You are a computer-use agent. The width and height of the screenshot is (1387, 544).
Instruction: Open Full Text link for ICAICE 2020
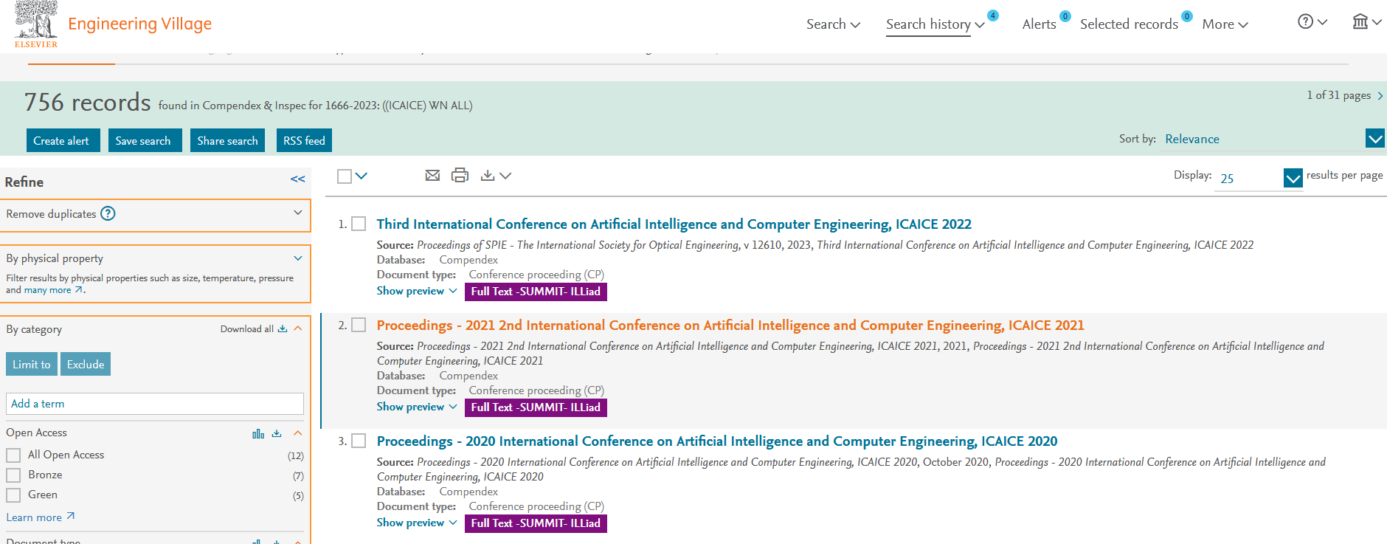click(536, 523)
